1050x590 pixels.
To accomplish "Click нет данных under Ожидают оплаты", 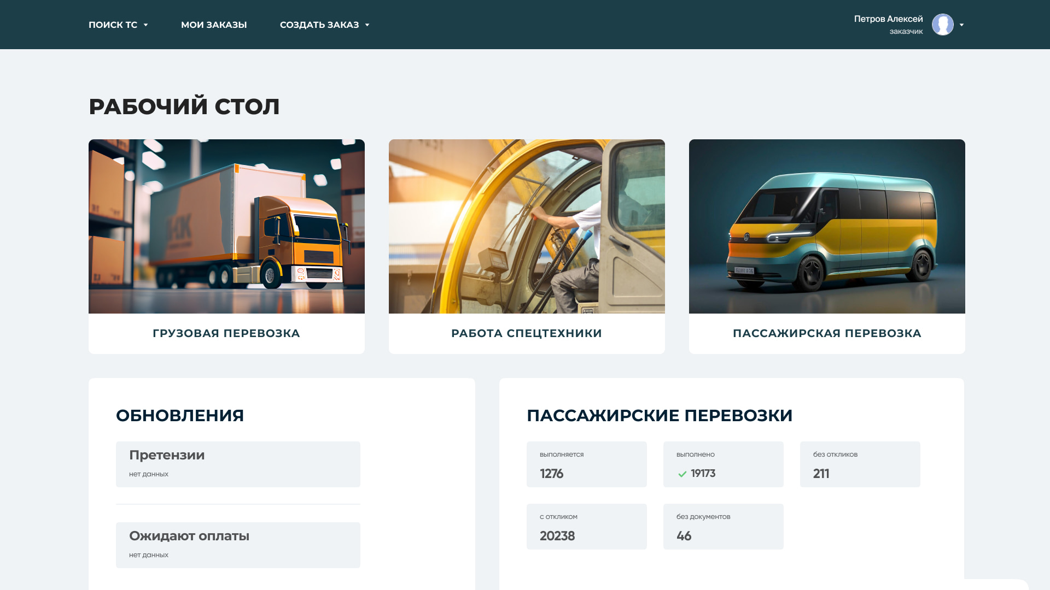I will tap(149, 555).
